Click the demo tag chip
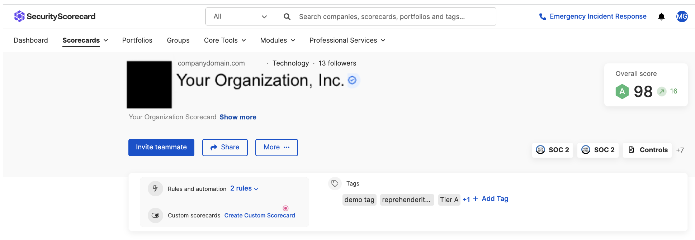This screenshot has height=240, width=695. (359, 200)
